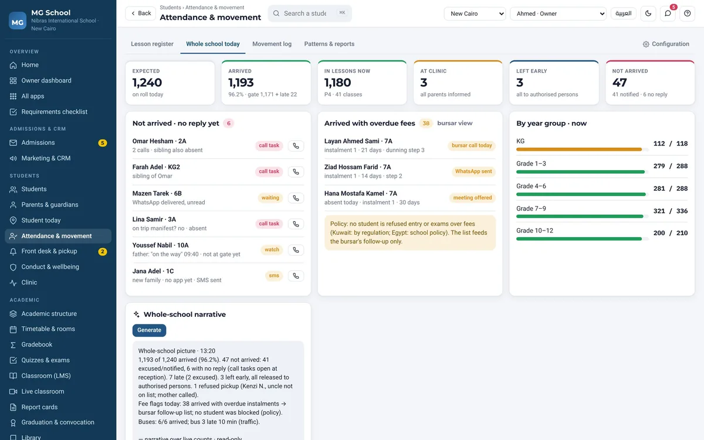Image resolution: width=704 pixels, height=440 pixels.
Task: Toggle dark mode moon icon
Action: (x=648, y=13)
